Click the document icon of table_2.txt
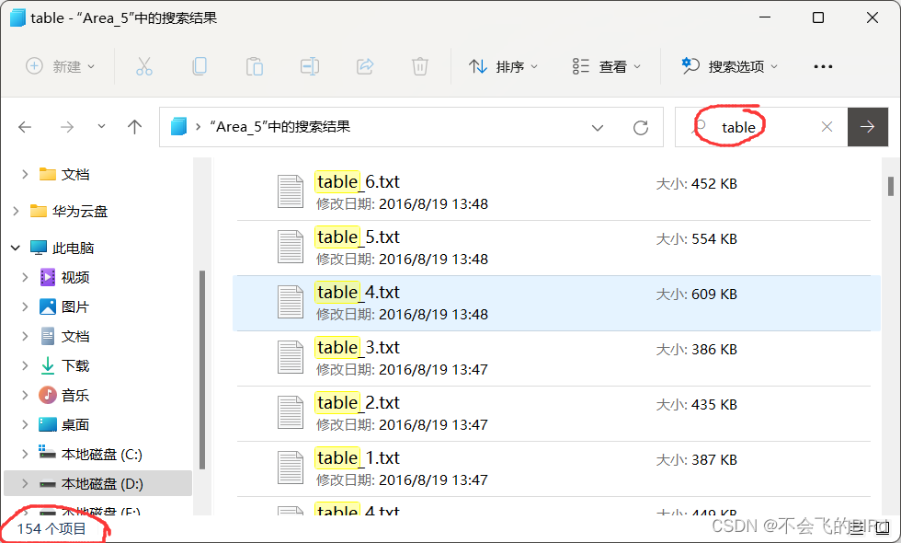This screenshot has height=543, width=901. [291, 412]
